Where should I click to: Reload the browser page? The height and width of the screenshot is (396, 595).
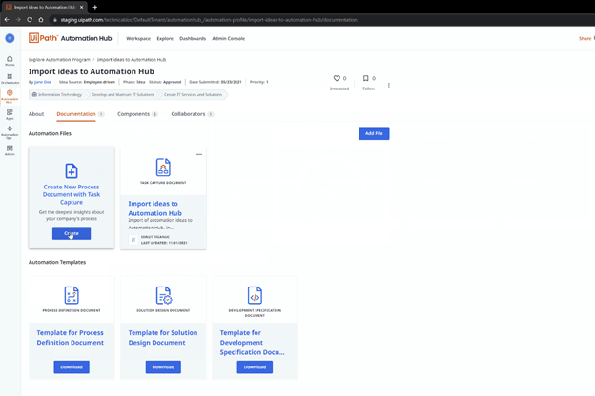30,20
